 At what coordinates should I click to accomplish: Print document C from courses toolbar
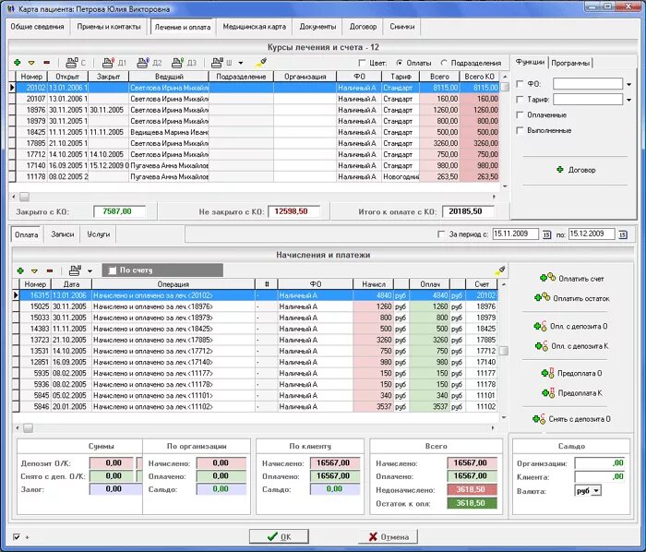pyautogui.click(x=76, y=63)
